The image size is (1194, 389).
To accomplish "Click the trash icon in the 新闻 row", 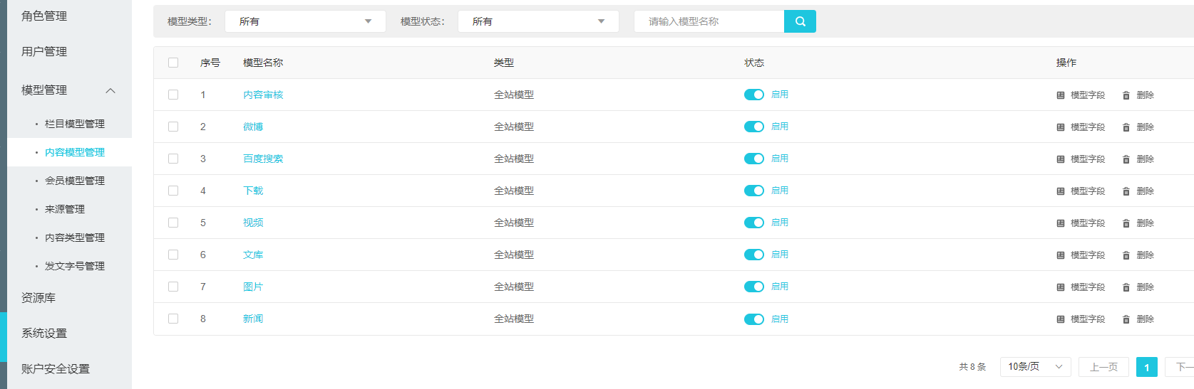I will [x=1126, y=319].
